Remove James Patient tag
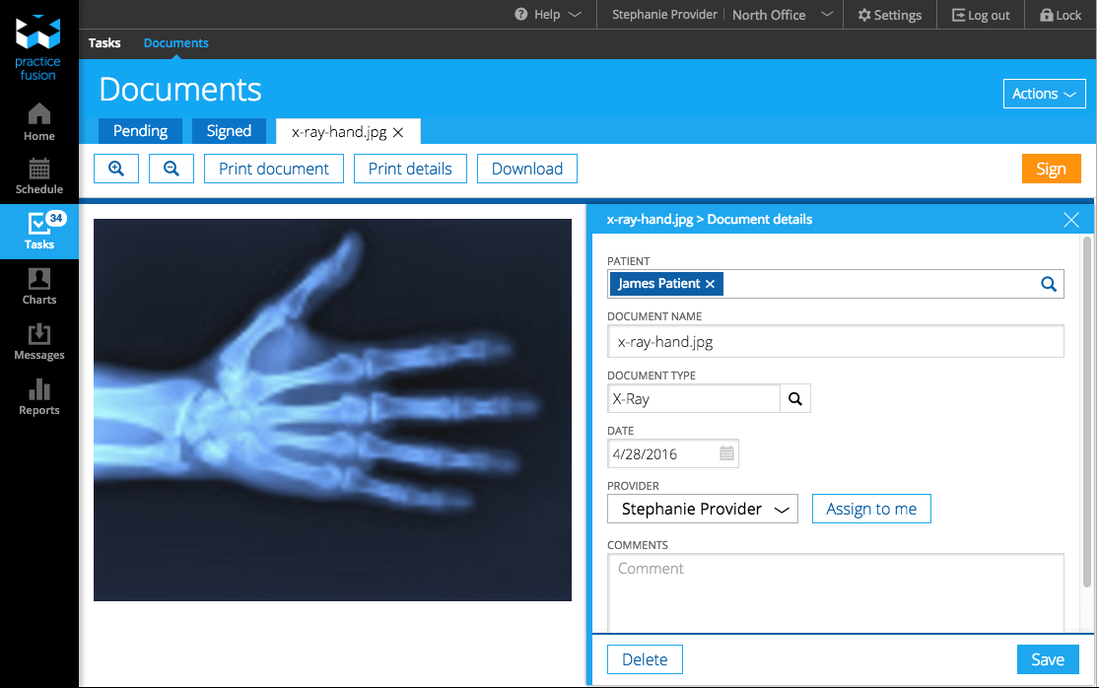Screen dimensions: 1099x688 pyautogui.click(x=710, y=284)
